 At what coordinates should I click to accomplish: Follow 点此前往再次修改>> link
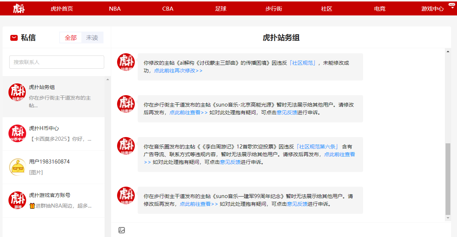pos(178,71)
